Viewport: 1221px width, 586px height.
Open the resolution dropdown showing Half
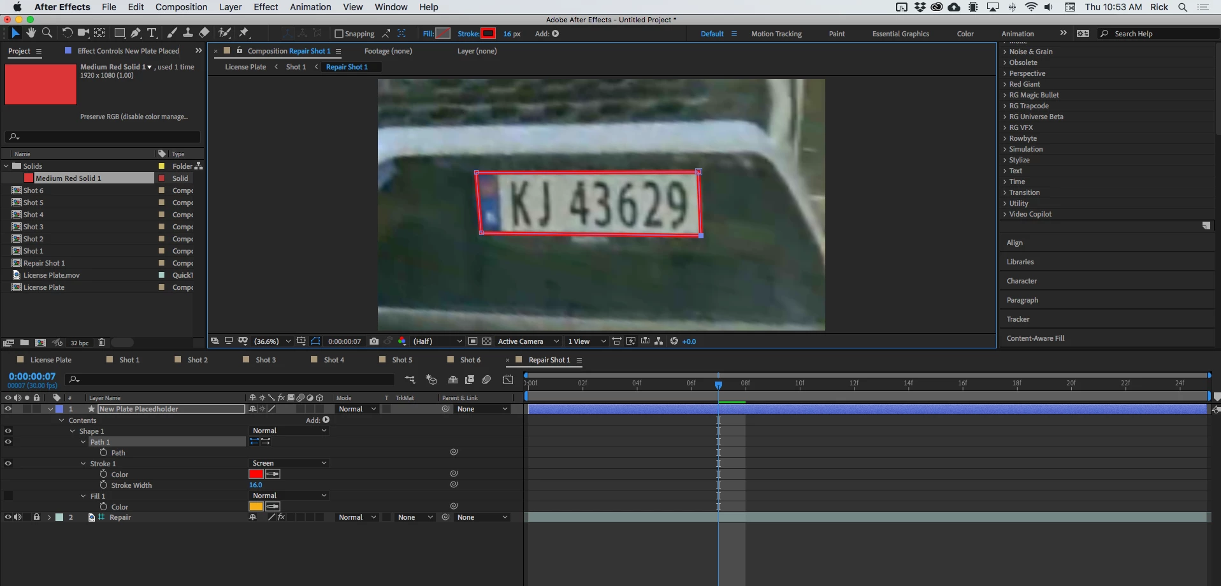[x=437, y=341]
